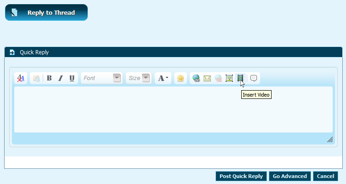The height and width of the screenshot is (184, 346).
Task: Click the Insert Video filmstrip icon
Action: pyautogui.click(x=240, y=78)
